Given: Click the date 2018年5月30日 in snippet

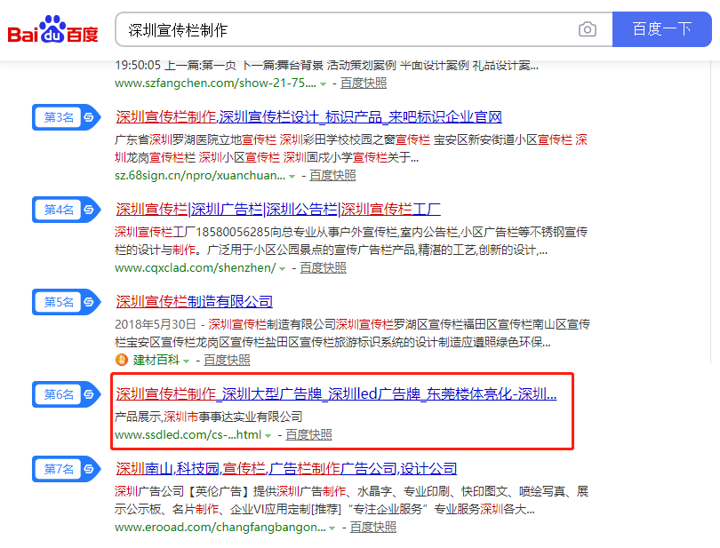Looking at the screenshot, I should coord(156,324).
